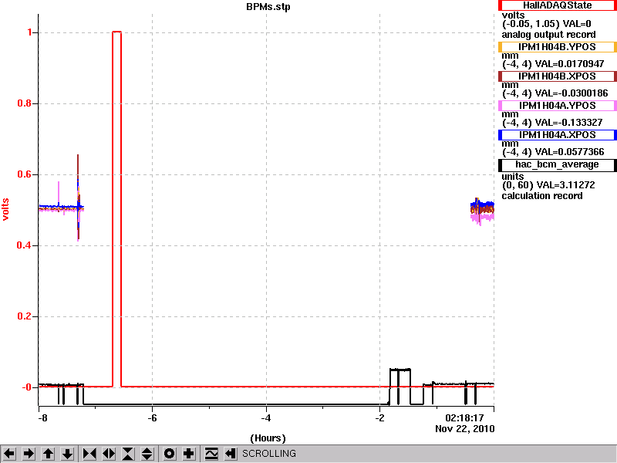
Task: Click the waveform graph-refresh icon
Action: (211, 454)
